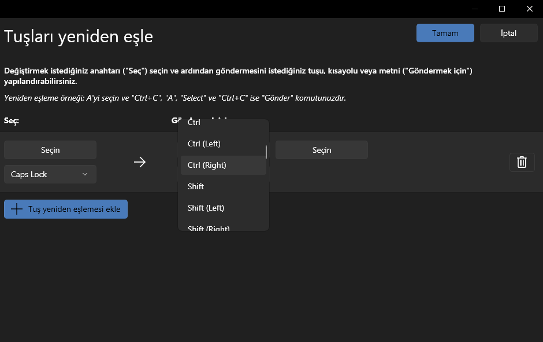Maximize the remap keys window
The width and height of the screenshot is (543, 342).
502,9
